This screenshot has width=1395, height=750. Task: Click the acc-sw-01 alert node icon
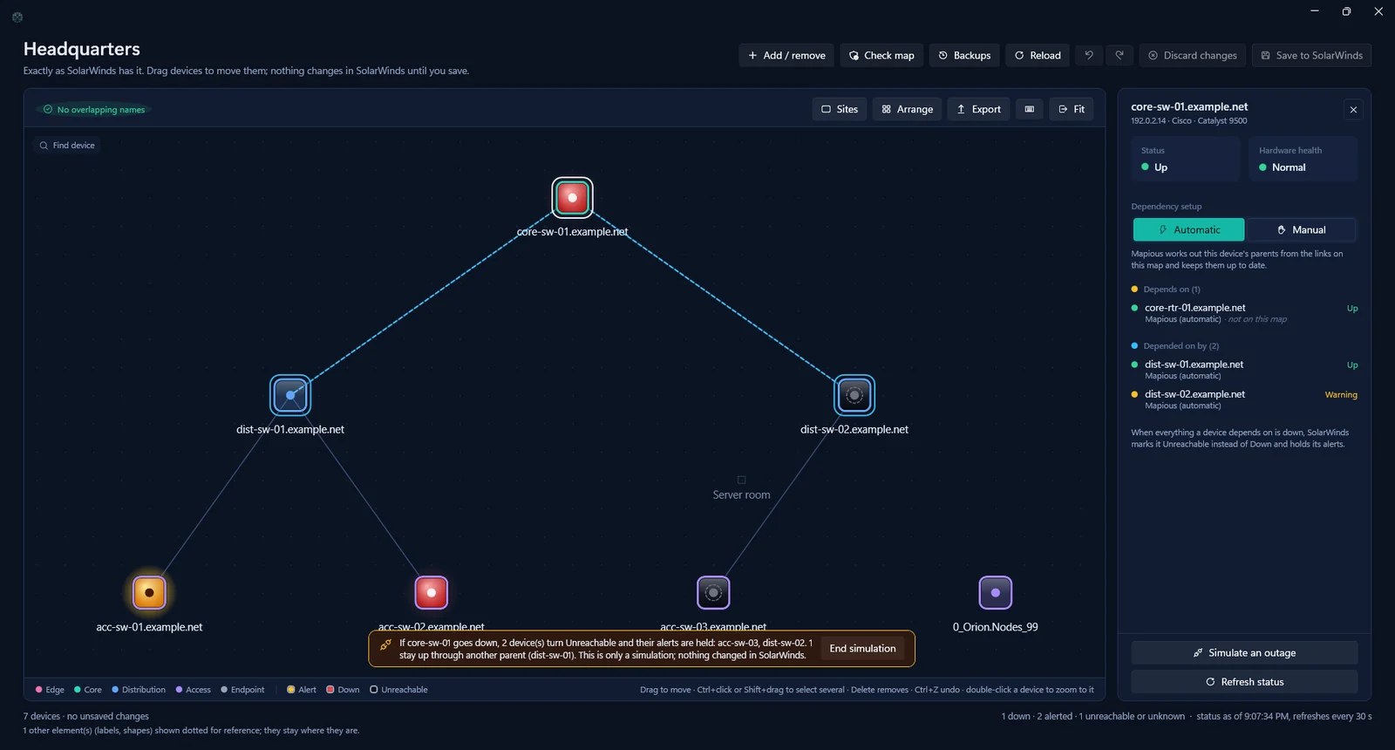[x=149, y=593]
